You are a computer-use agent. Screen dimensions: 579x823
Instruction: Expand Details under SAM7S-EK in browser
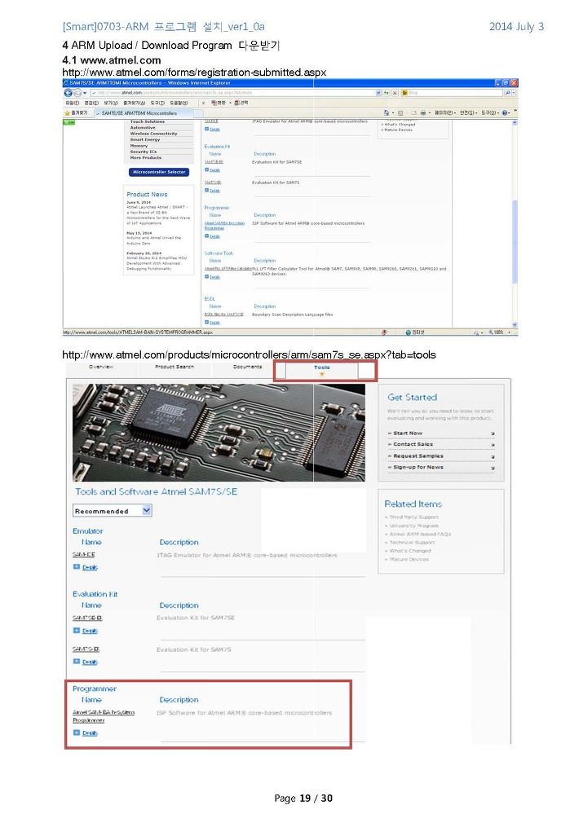tap(212, 191)
